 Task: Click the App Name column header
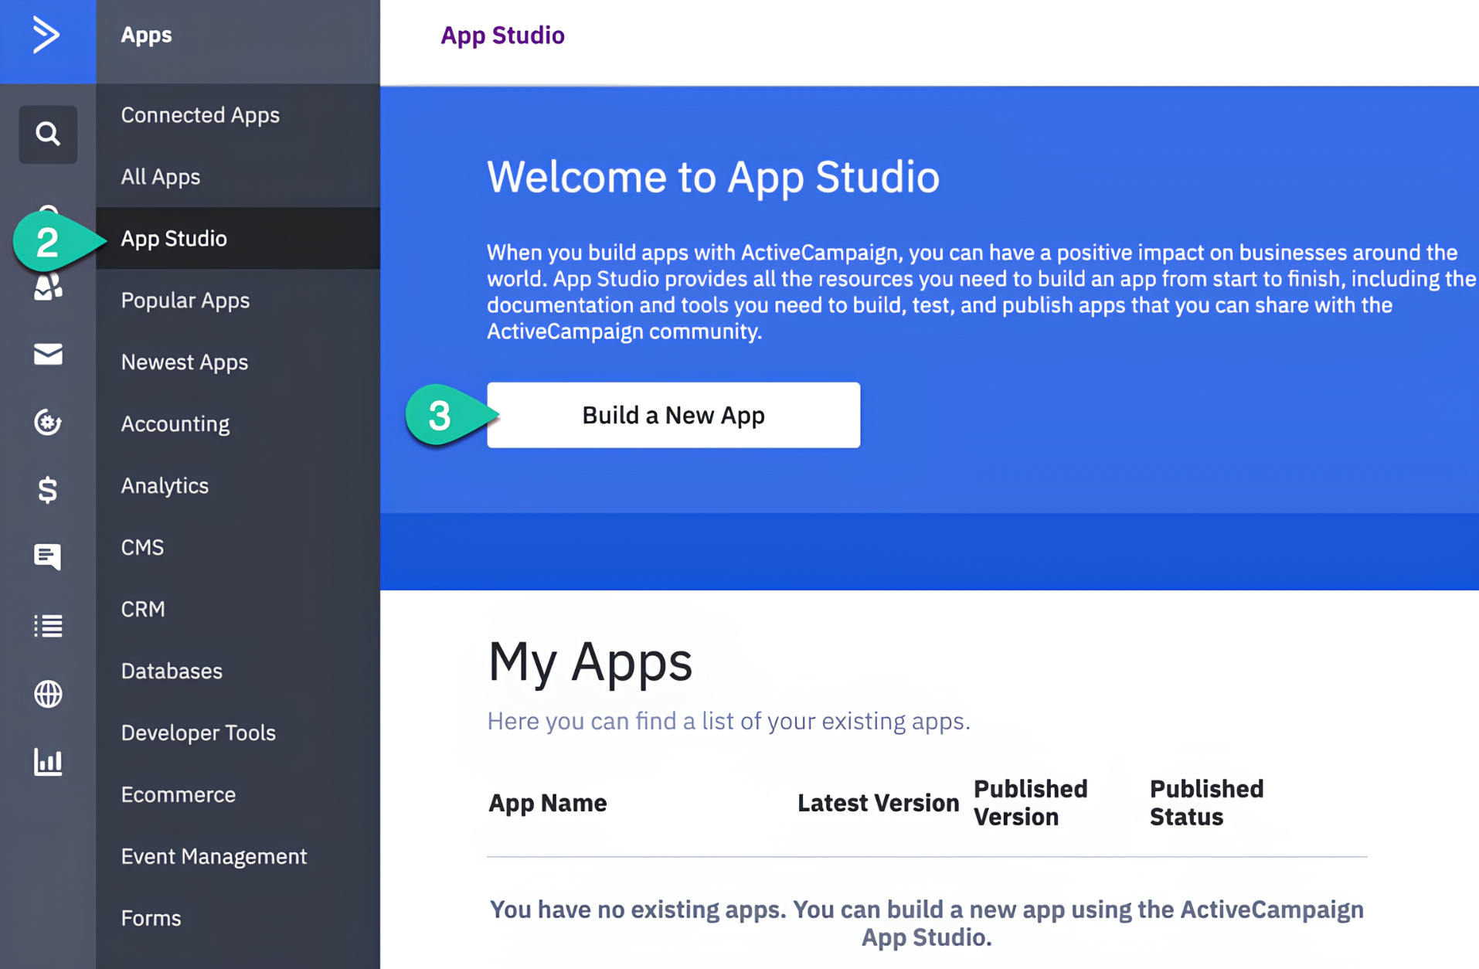(x=548, y=803)
